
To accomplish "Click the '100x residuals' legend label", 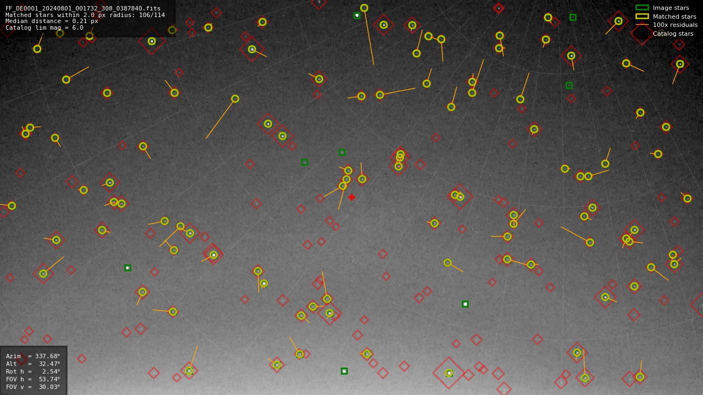I will pos(675,25).
